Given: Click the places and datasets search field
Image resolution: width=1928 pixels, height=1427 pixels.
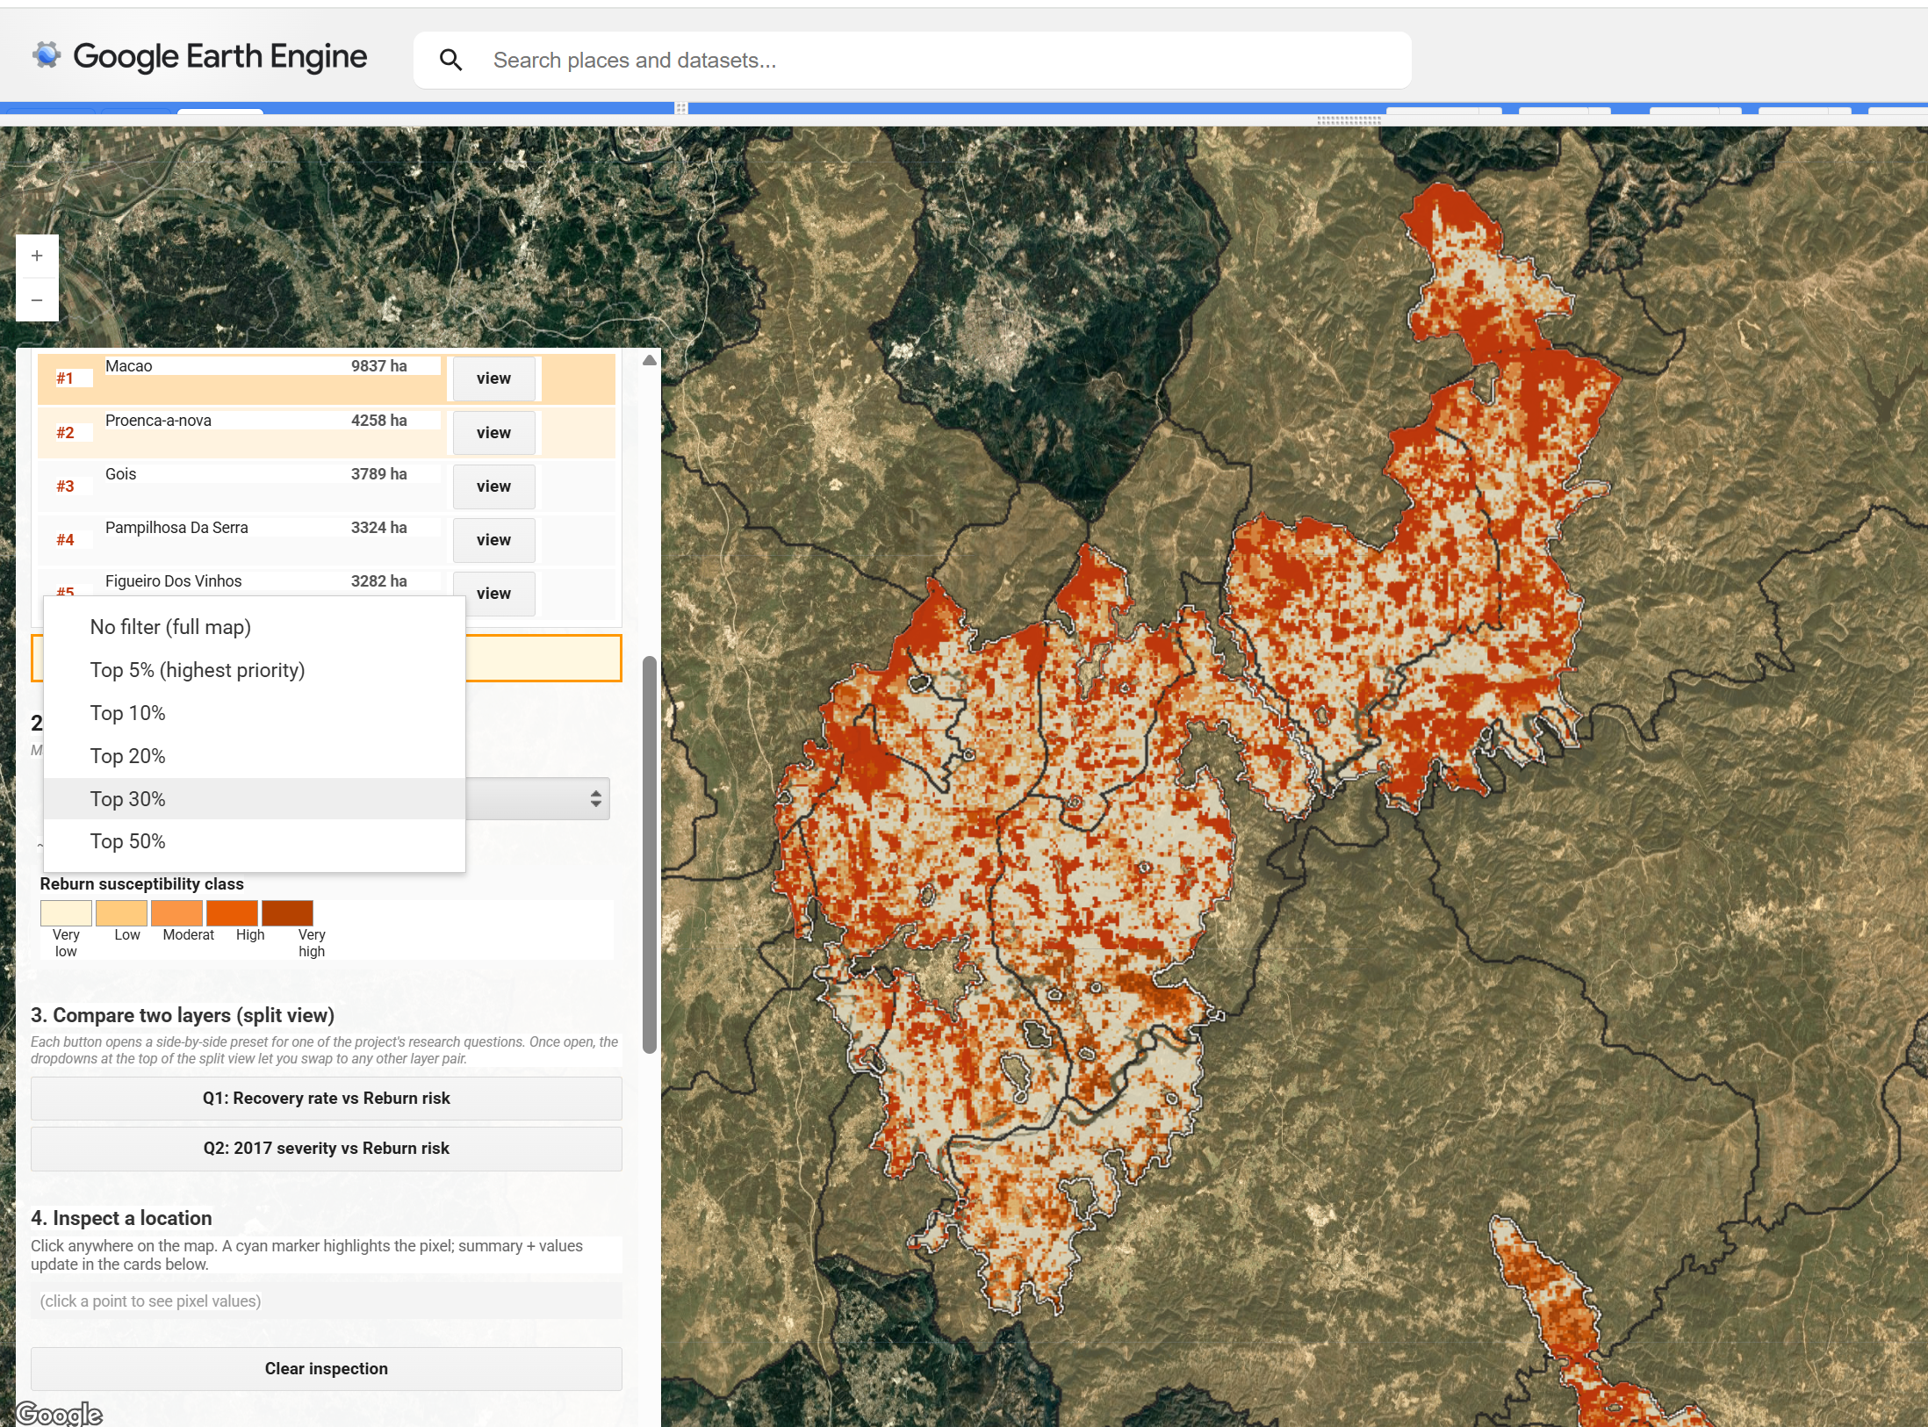Looking at the screenshot, I should coord(878,60).
